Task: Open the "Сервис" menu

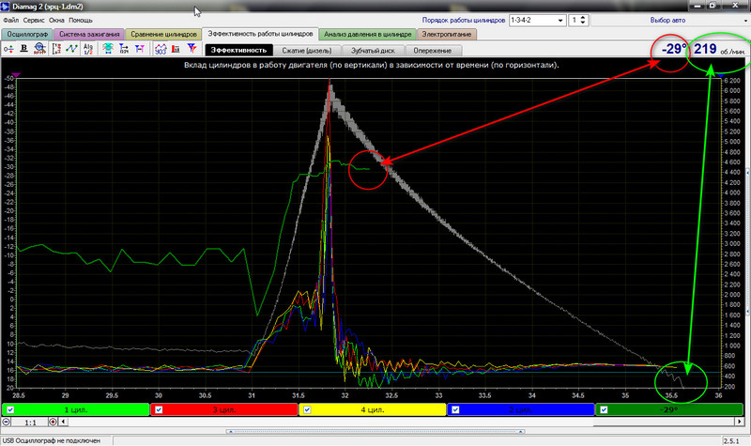Action: pos(34,21)
